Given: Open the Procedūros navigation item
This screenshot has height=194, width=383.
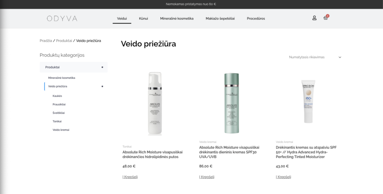Looking at the screenshot, I should (x=256, y=19).
